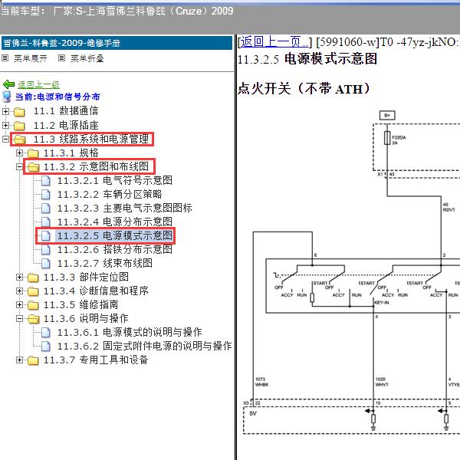Click the folder icon for 11.1 数据通信
This screenshot has height=460, width=460.
tap(19, 111)
